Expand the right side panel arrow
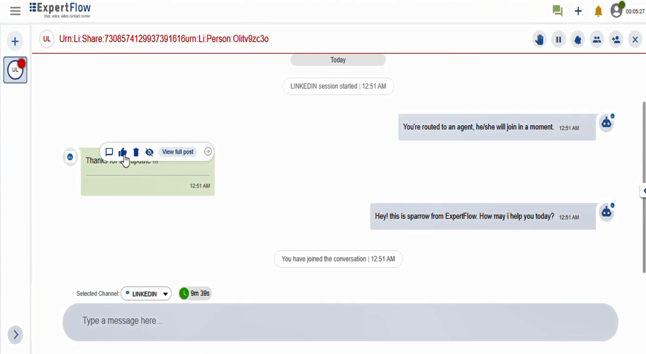 click(x=644, y=191)
